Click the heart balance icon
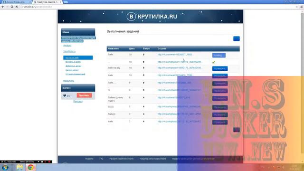 click(x=65, y=95)
